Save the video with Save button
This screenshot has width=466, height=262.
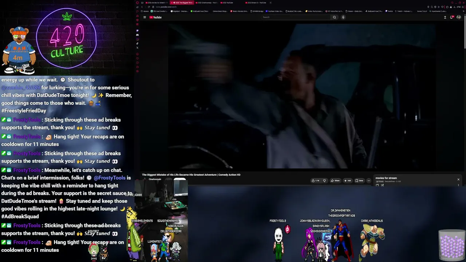[359, 180]
